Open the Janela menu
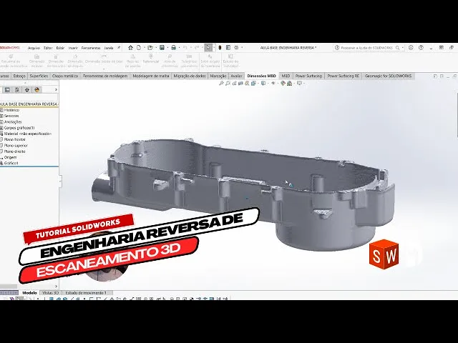The image size is (458, 343). (x=109, y=48)
